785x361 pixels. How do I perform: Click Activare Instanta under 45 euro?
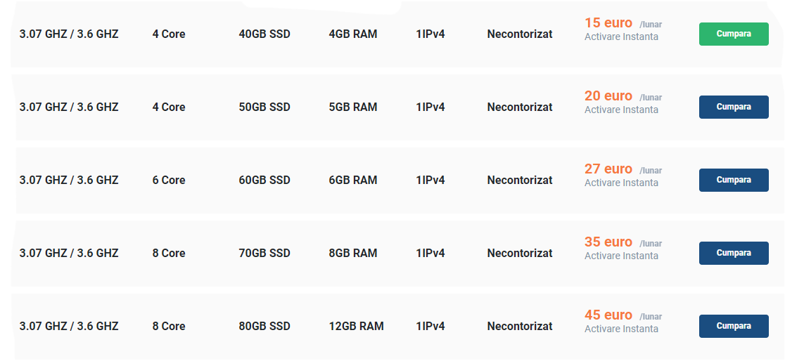coord(621,329)
